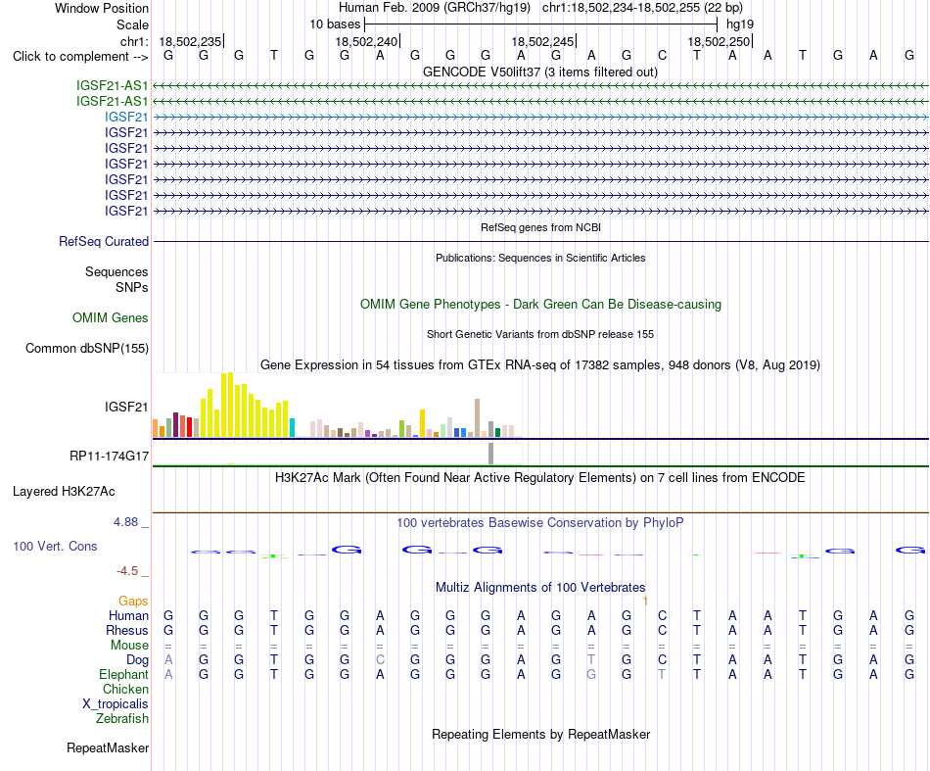Open the H3K27Ac Mark ENCODE track title
The height and width of the screenshot is (771, 930).
[x=539, y=478]
